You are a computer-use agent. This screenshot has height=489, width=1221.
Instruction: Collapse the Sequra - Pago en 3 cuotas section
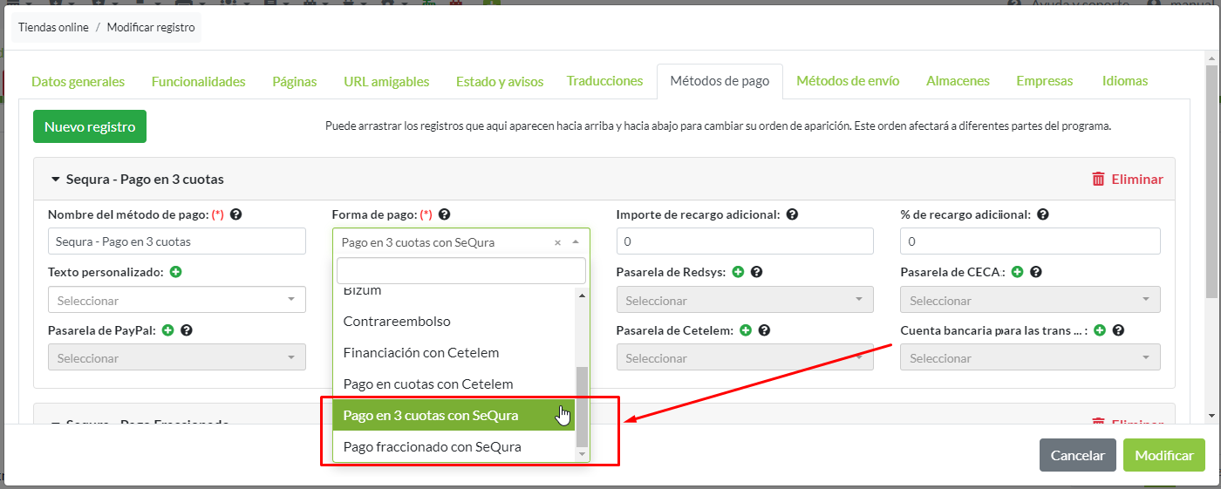coord(55,180)
